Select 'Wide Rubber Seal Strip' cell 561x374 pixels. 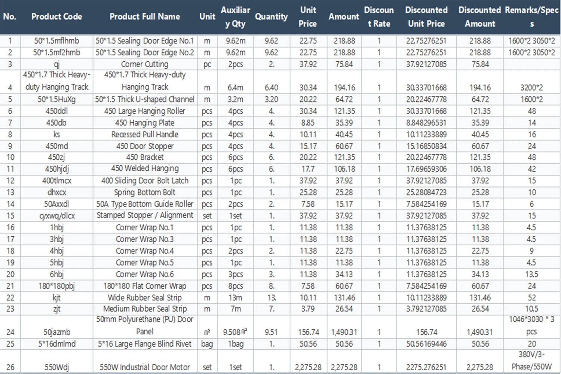pos(145,298)
